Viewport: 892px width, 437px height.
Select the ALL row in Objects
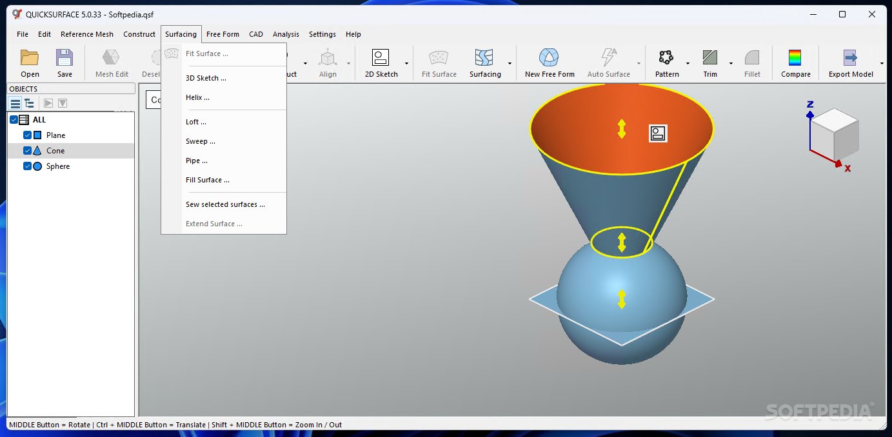(71, 119)
